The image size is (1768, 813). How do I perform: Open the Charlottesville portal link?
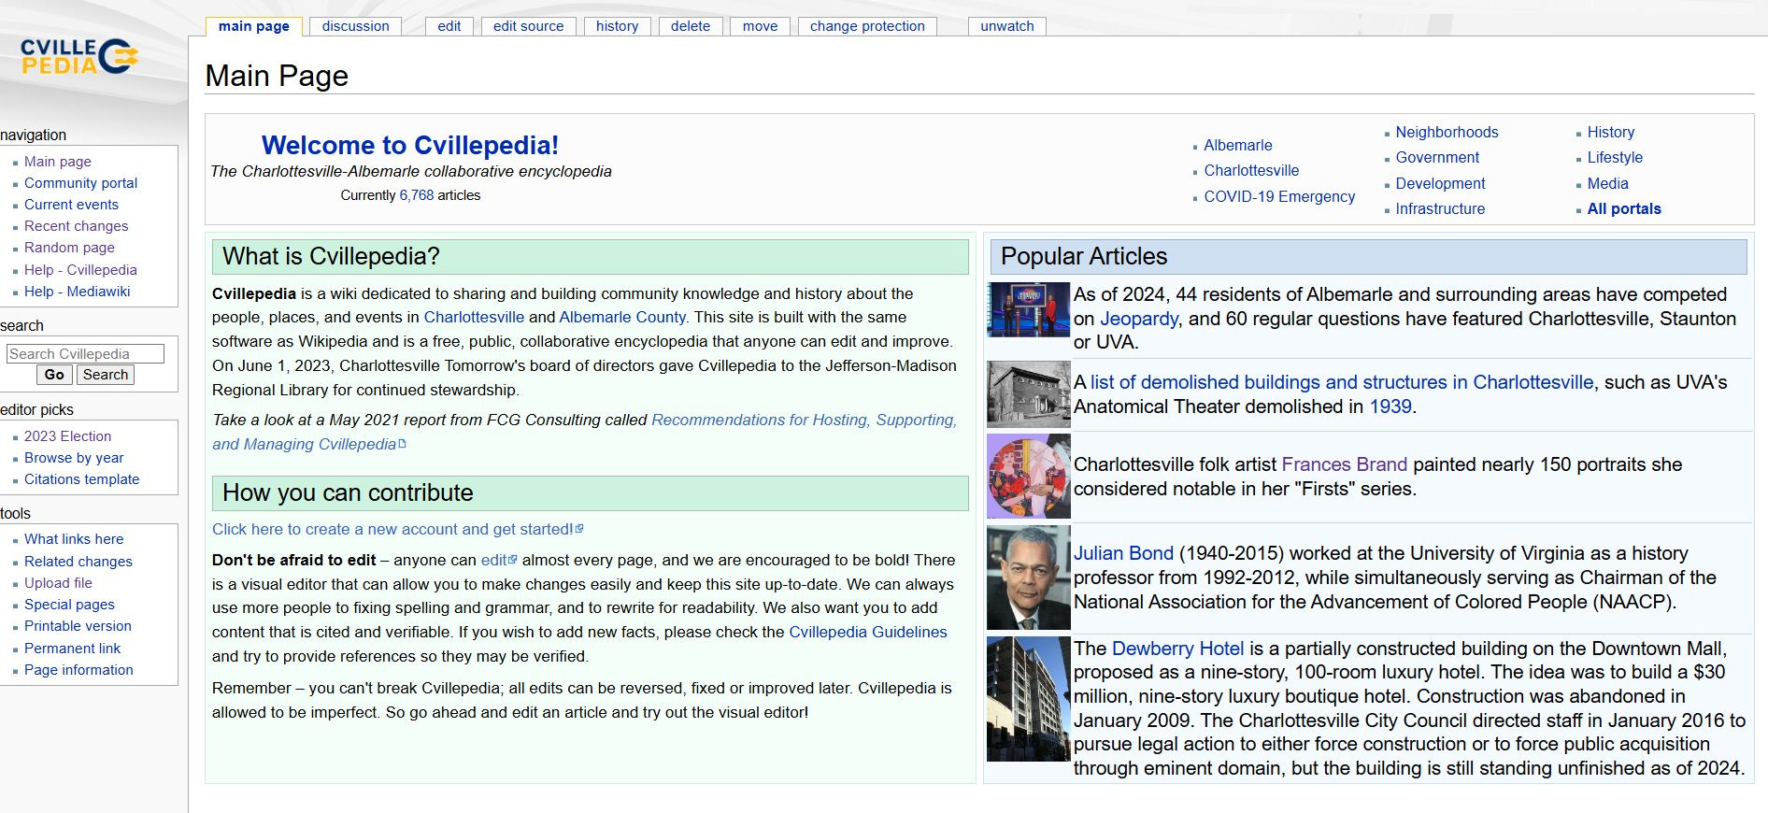pyautogui.click(x=1251, y=170)
